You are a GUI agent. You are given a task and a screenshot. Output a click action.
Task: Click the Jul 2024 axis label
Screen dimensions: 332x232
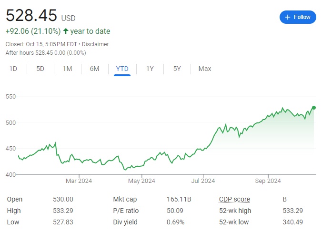(x=202, y=181)
